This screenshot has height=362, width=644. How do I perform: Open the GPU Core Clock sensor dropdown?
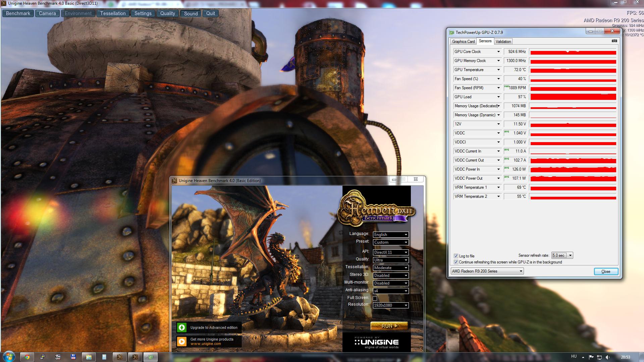pyautogui.click(x=498, y=52)
